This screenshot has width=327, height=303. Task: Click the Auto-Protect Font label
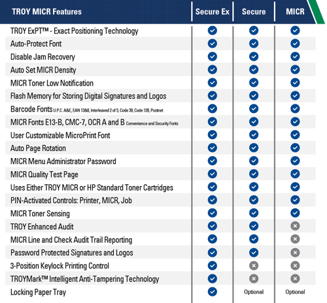[x=36, y=44]
